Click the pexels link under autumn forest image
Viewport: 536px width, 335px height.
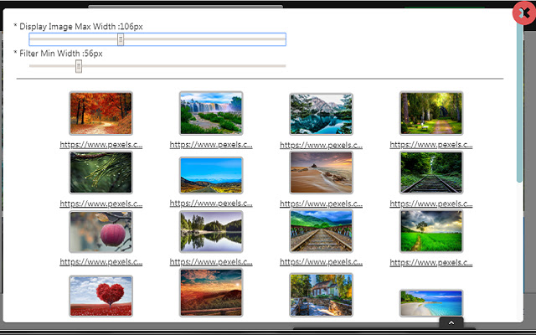[x=100, y=144]
